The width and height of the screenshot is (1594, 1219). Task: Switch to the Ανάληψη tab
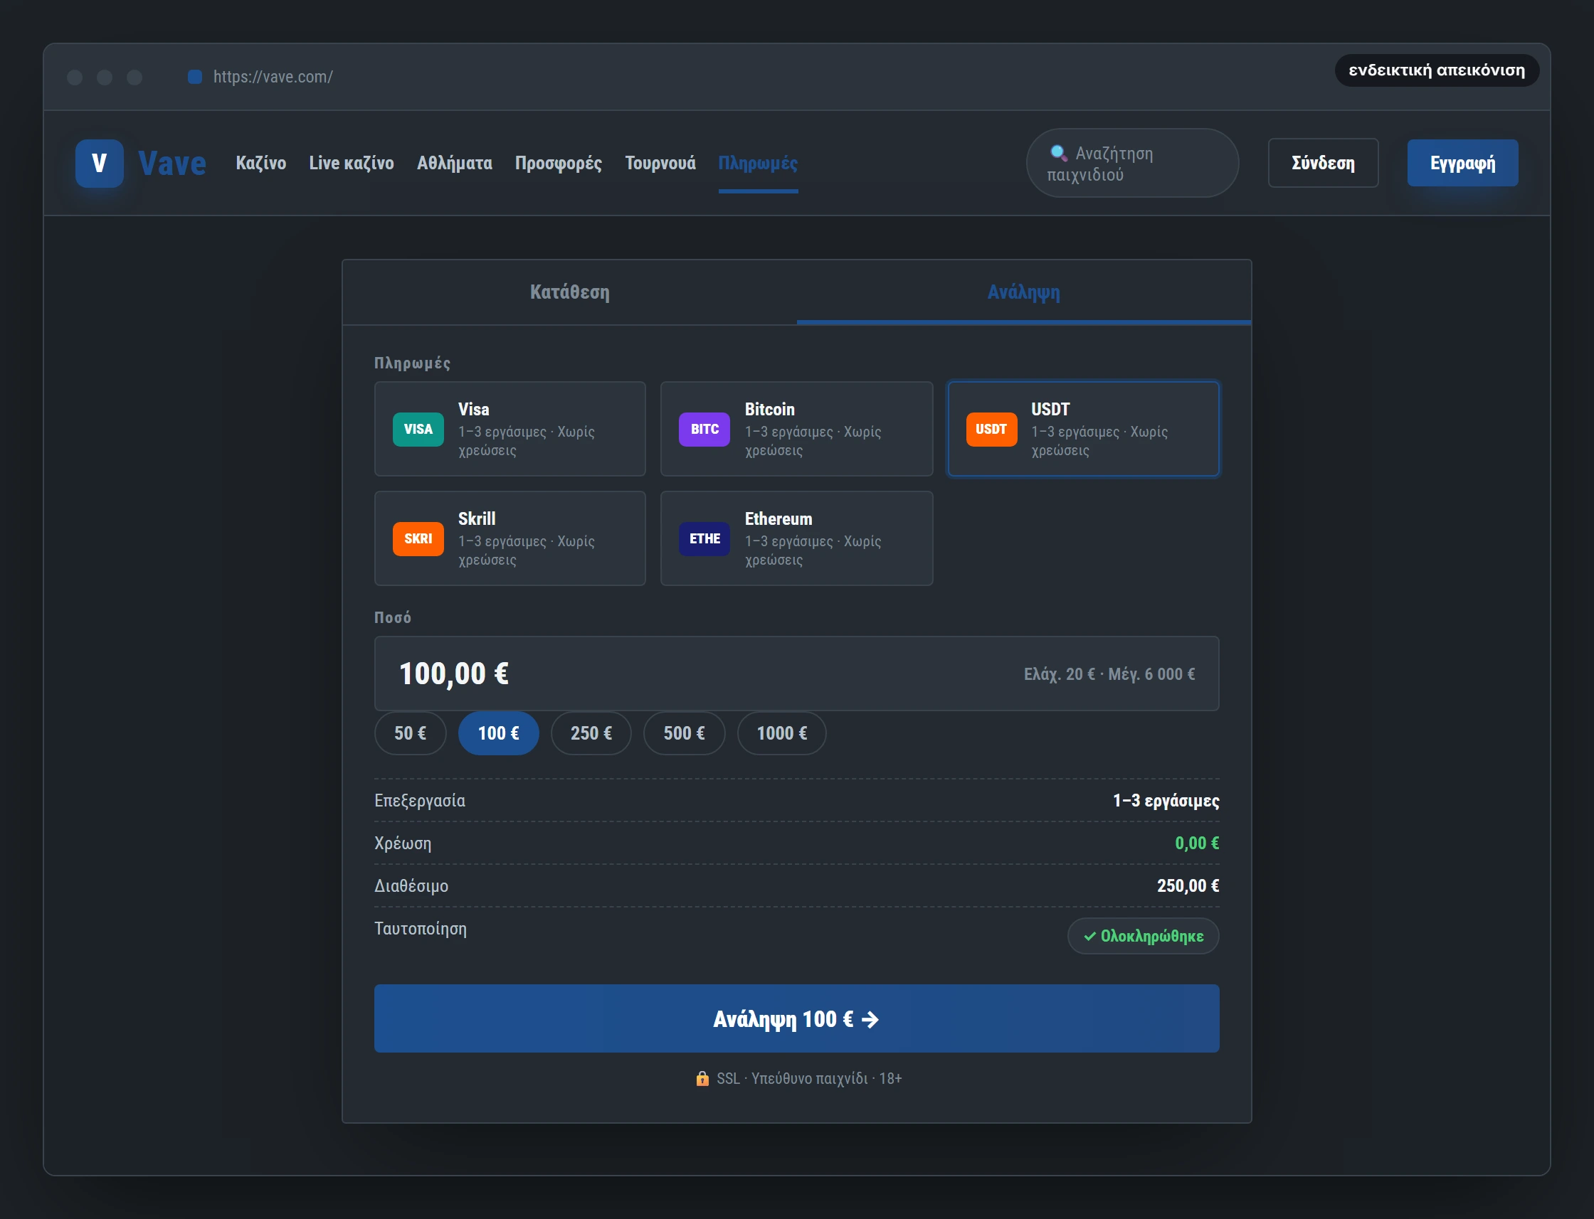(x=1023, y=292)
